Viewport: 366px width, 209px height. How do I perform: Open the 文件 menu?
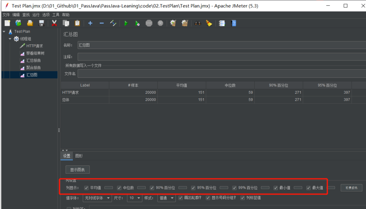pyautogui.click(x=6, y=15)
